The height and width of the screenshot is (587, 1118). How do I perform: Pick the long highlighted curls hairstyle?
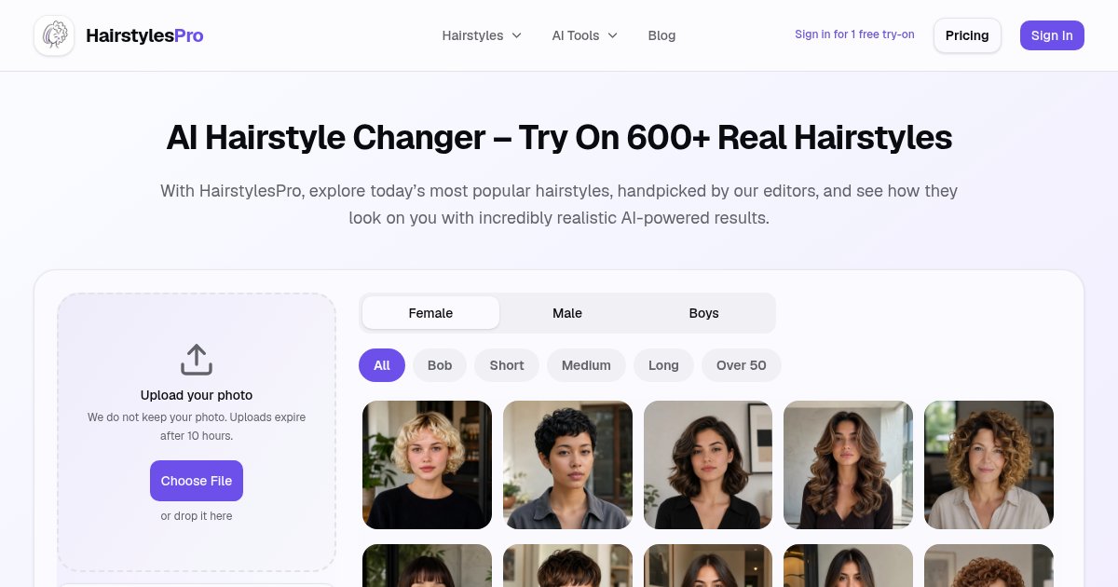[x=848, y=465]
